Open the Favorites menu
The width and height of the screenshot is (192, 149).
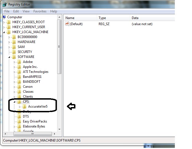(x=40, y=11)
